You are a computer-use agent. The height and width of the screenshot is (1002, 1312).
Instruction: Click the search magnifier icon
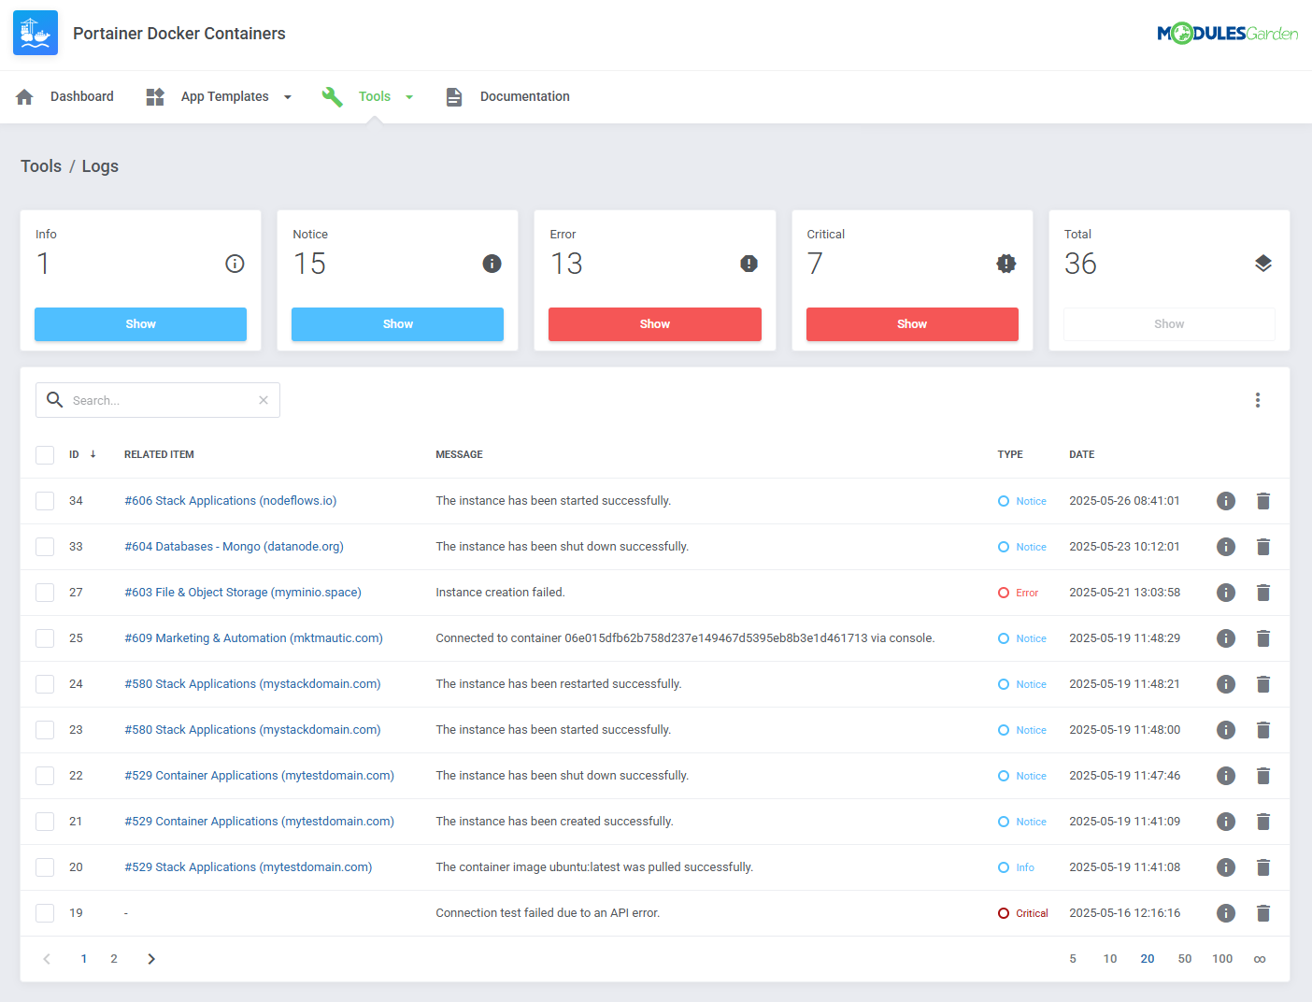54,399
